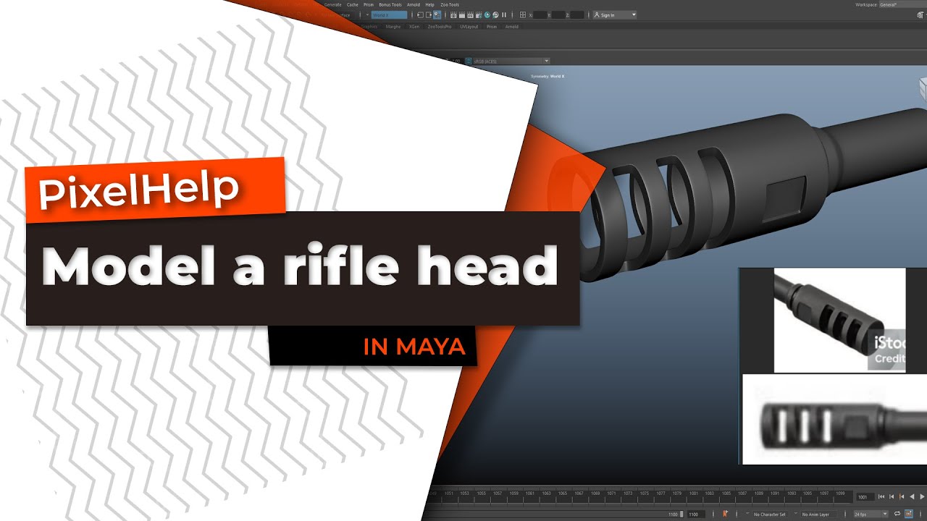The height and width of the screenshot is (521, 927).
Task: Click the grid layout icon before X field
Action: tap(523, 15)
